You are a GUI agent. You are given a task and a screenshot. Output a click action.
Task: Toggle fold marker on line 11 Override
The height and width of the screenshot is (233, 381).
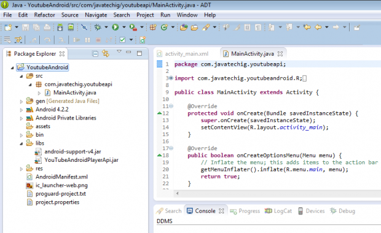tap(171, 106)
